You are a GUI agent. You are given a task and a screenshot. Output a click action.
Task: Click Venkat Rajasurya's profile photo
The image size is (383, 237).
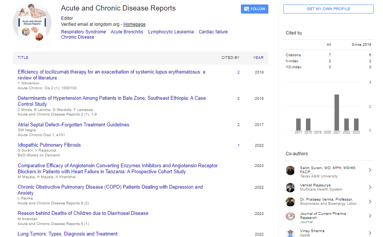pyautogui.click(x=290, y=187)
